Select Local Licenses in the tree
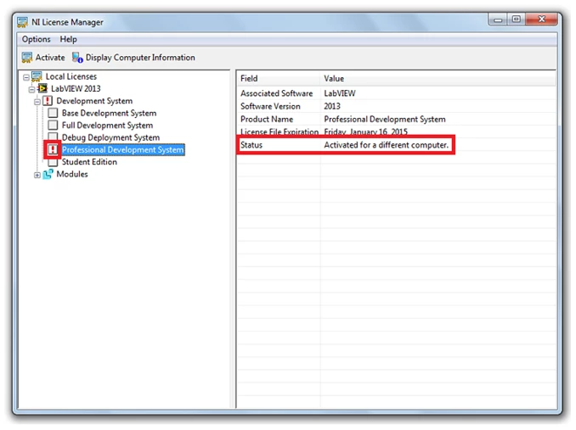Image resolution: width=576 pixels, height=430 pixels. [71, 76]
